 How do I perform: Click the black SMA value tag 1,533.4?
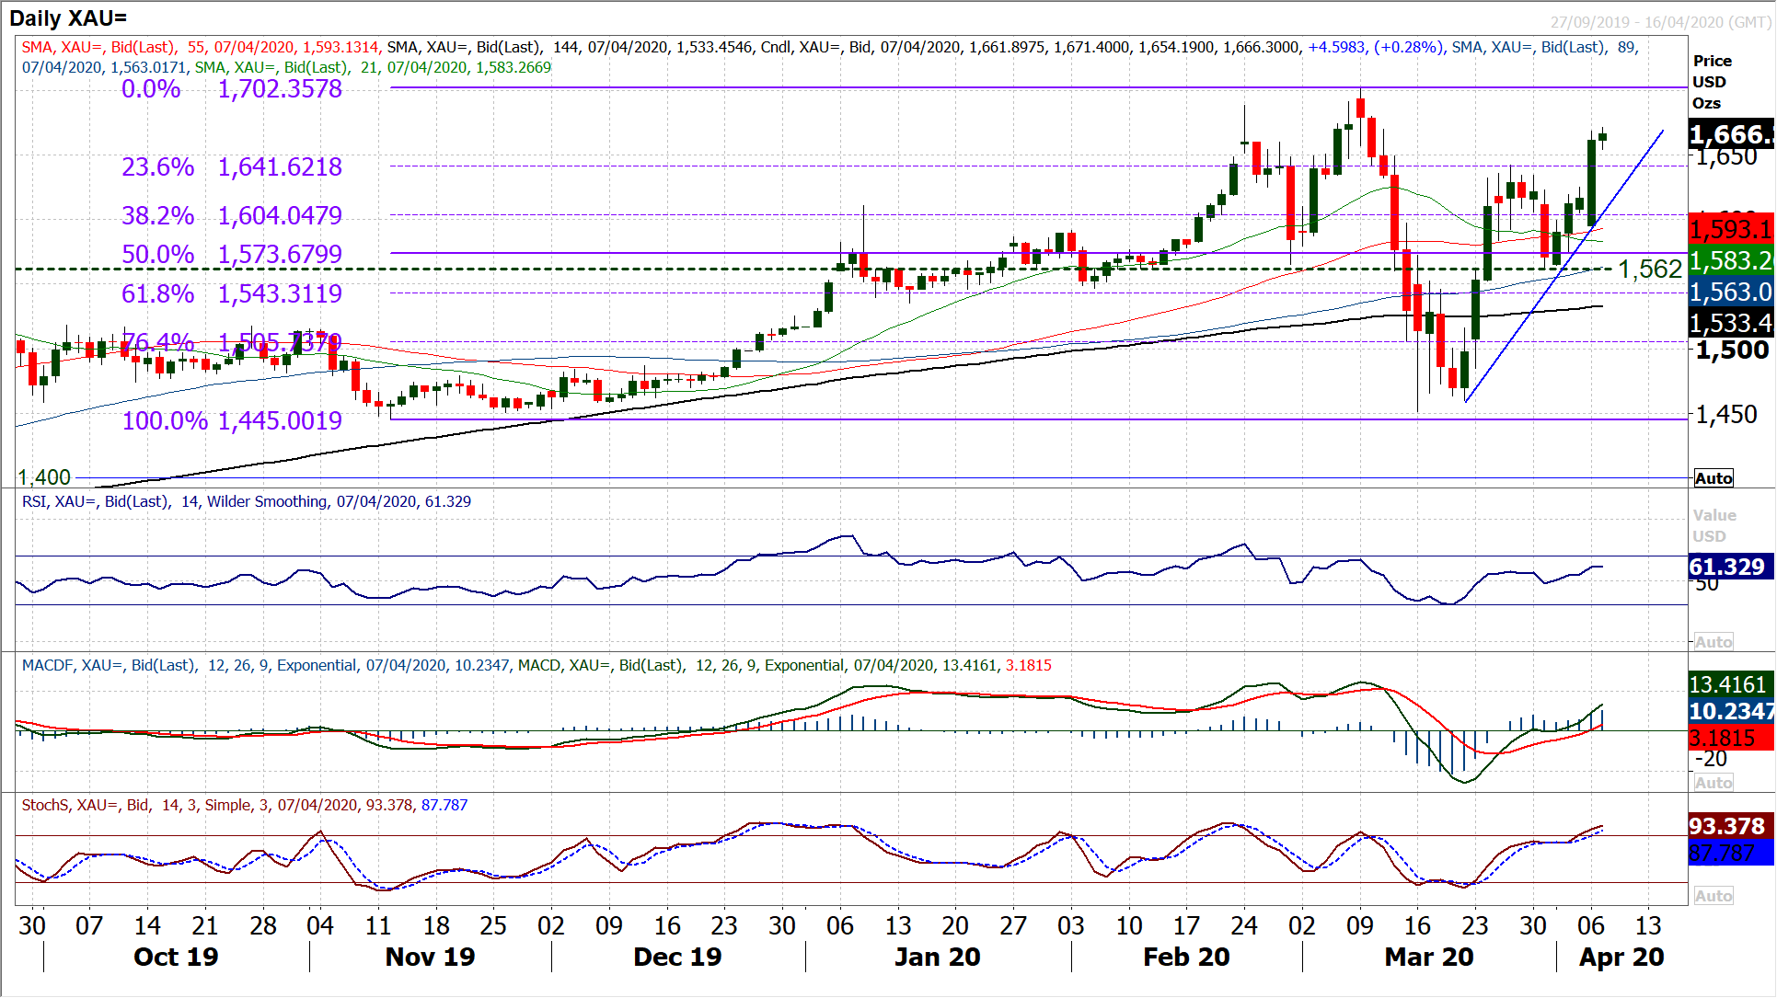click(x=1732, y=323)
